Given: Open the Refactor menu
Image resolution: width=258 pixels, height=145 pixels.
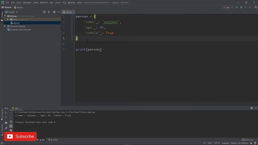Looking at the screenshot, I should [44, 2].
